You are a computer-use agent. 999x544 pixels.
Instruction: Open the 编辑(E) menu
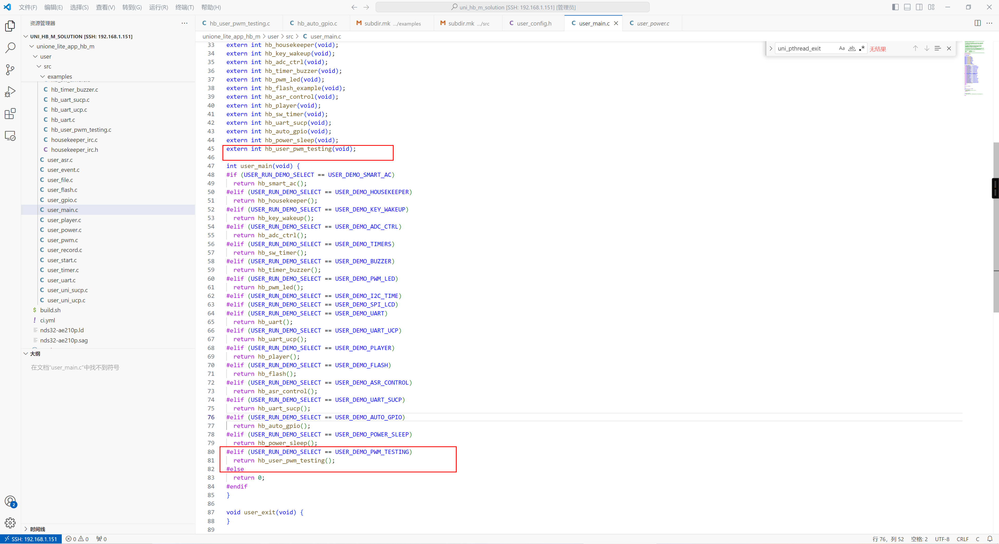[x=53, y=7]
